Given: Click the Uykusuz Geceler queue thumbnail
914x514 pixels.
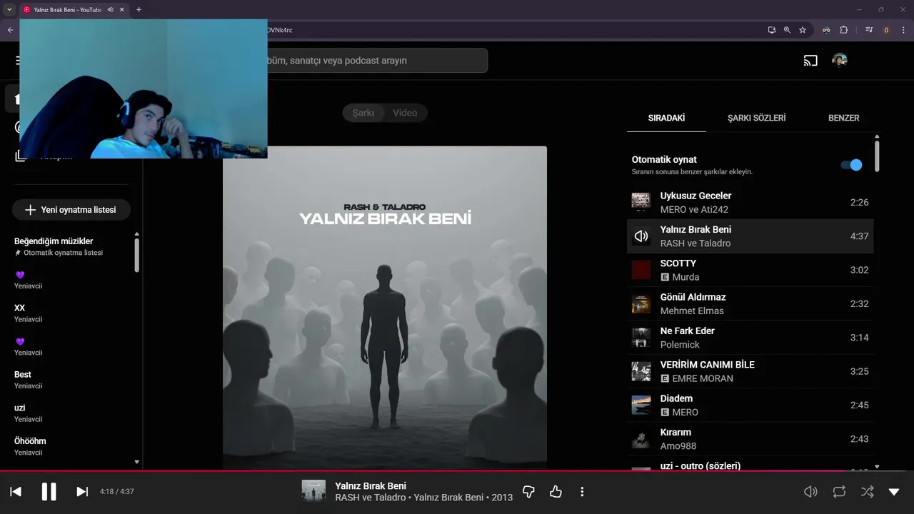Looking at the screenshot, I should click(x=641, y=202).
